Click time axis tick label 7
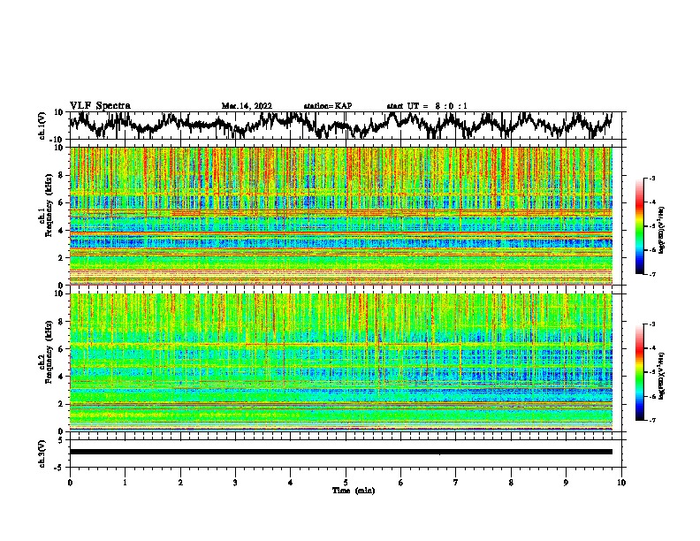The image size is (700, 541). point(456,483)
